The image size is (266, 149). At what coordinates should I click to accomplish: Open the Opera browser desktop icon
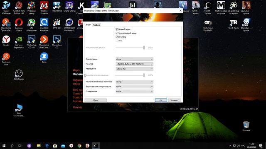pyautogui.click(x=19, y=25)
